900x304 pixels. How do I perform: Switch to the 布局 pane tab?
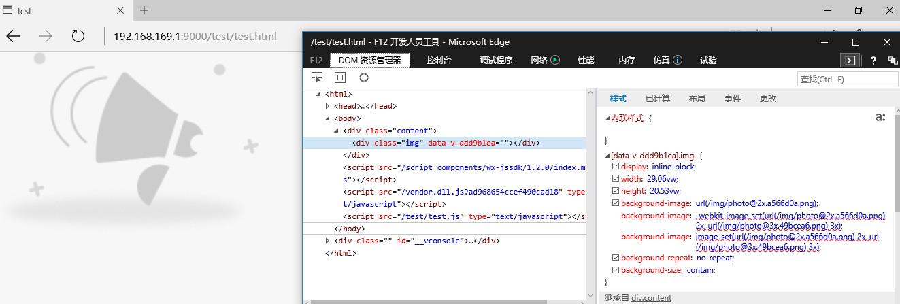pyautogui.click(x=697, y=99)
